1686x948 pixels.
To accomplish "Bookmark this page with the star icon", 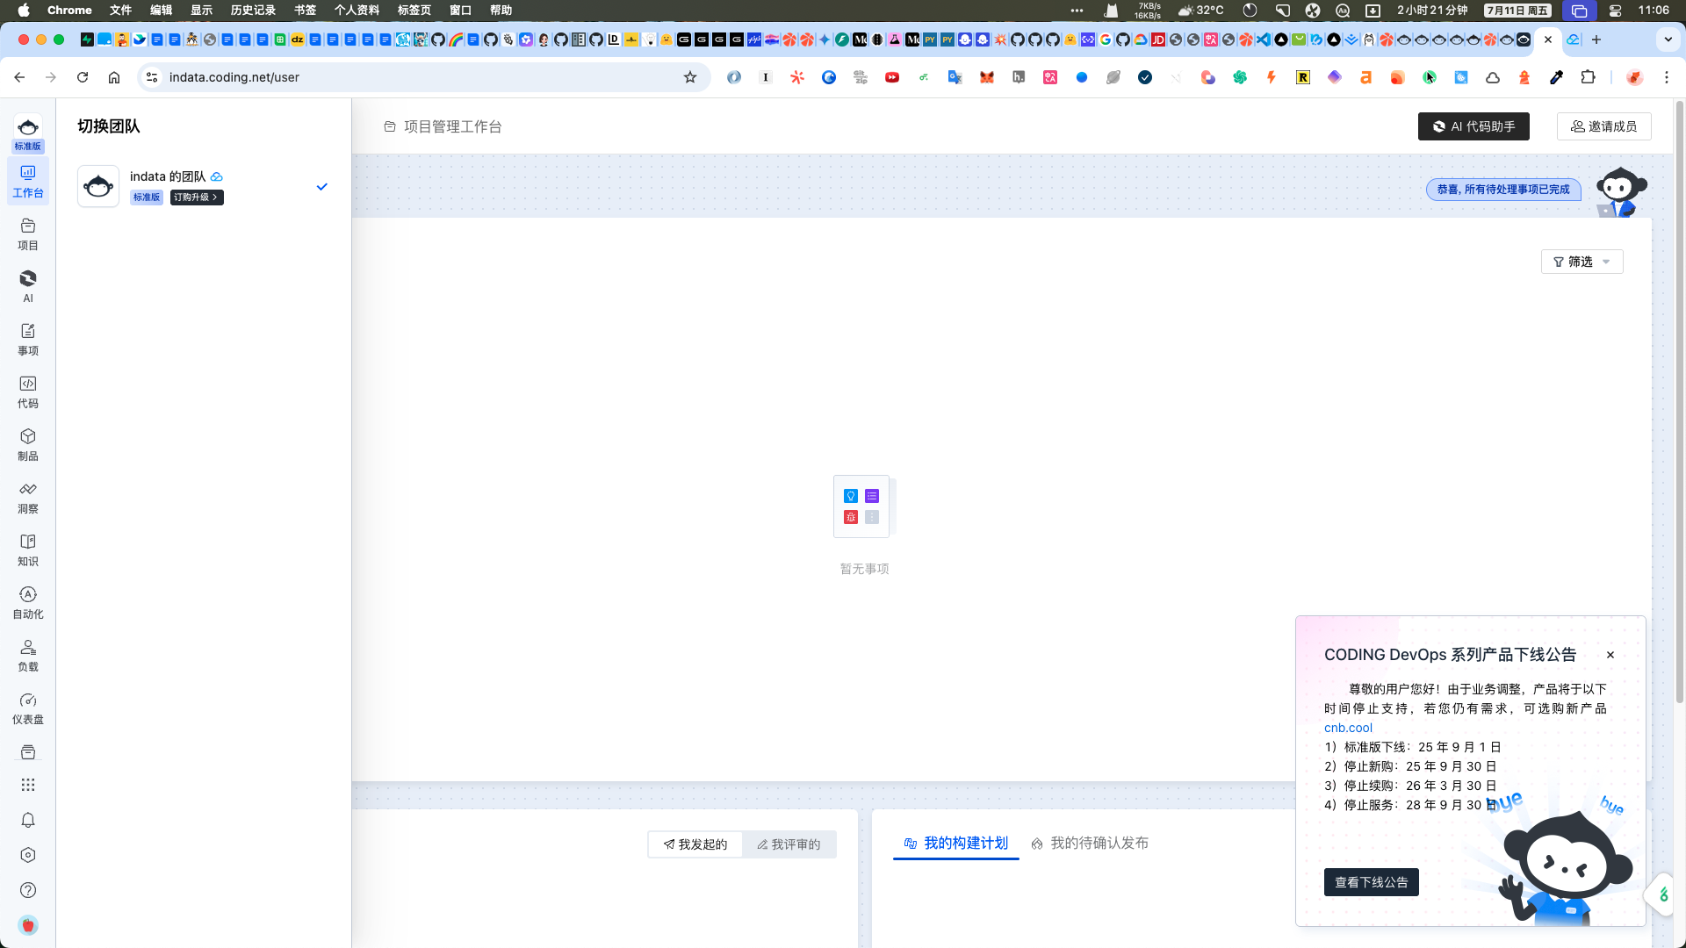I will pyautogui.click(x=690, y=77).
